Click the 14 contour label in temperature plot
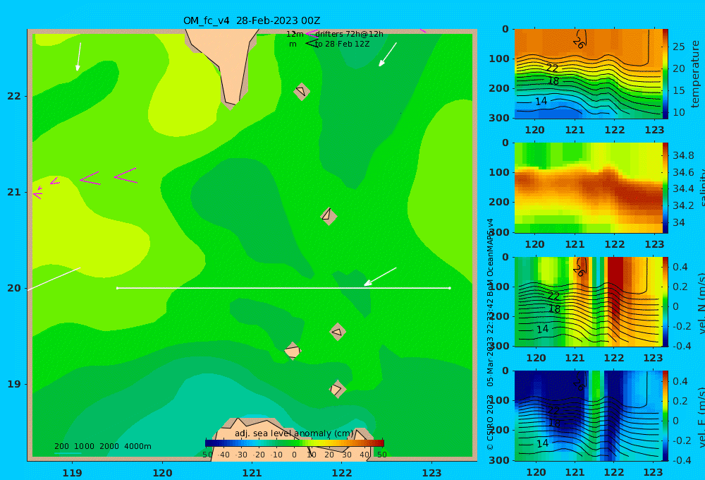Image resolution: width=705 pixels, height=480 pixels. tap(541, 102)
